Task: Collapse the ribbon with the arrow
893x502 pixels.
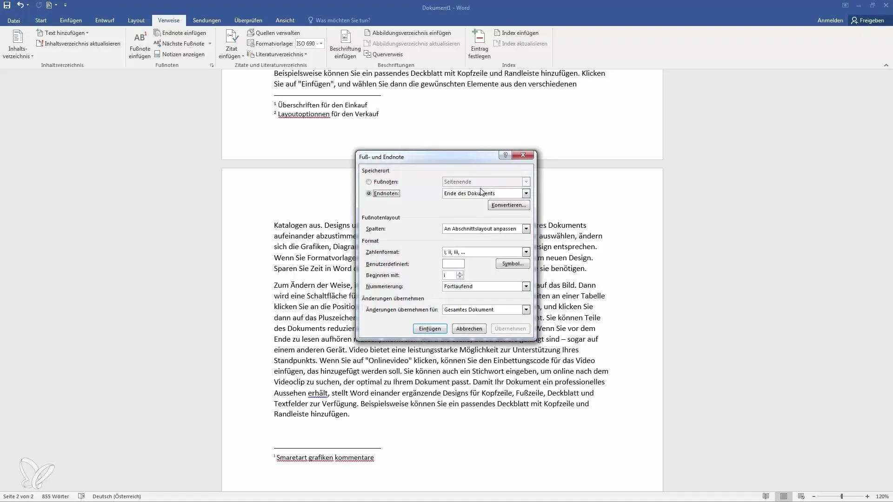Action: (x=886, y=66)
